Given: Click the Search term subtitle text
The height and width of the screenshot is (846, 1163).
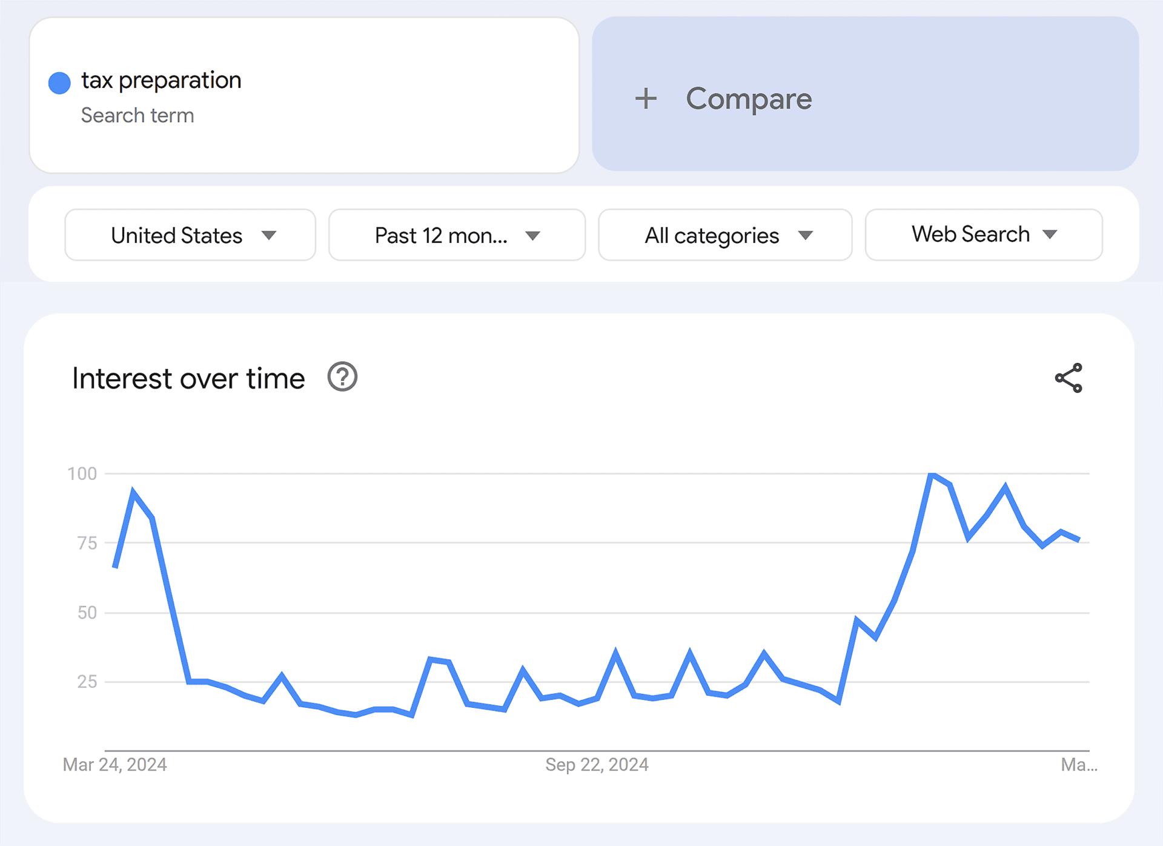Looking at the screenshot, I should 138,116.
